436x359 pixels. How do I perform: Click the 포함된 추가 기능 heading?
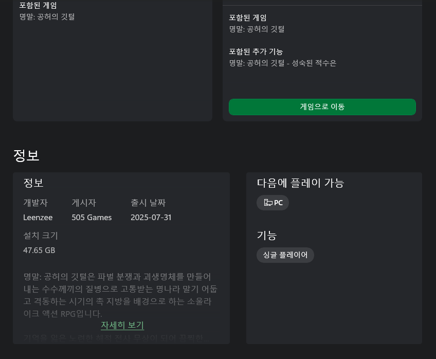(256, 51)
